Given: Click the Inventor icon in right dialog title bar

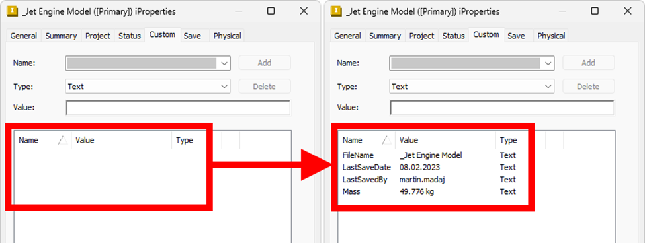Looking at the screenshot, I should (337, 11).
